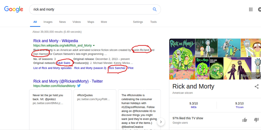The image size is (261, 130).
Task: Click the Google logo
Action: pyautogui.click(x=14, y=9)
